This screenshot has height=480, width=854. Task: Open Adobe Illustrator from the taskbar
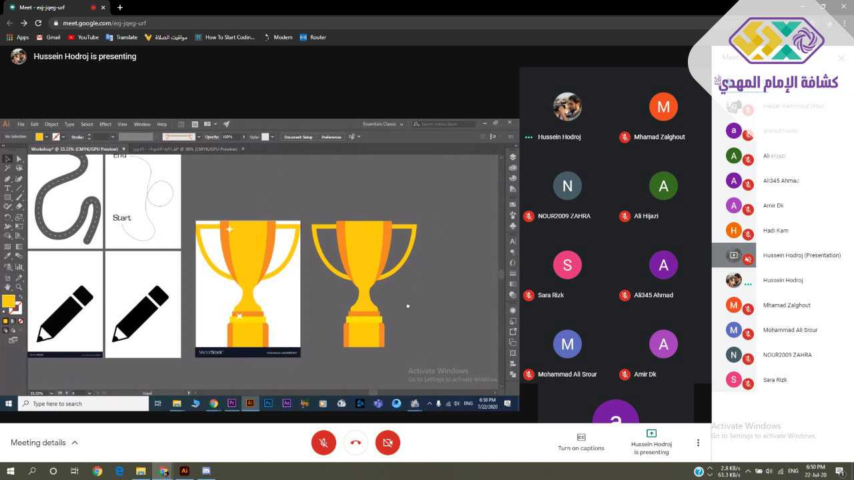pyautogui.click(x=184, y=471)
